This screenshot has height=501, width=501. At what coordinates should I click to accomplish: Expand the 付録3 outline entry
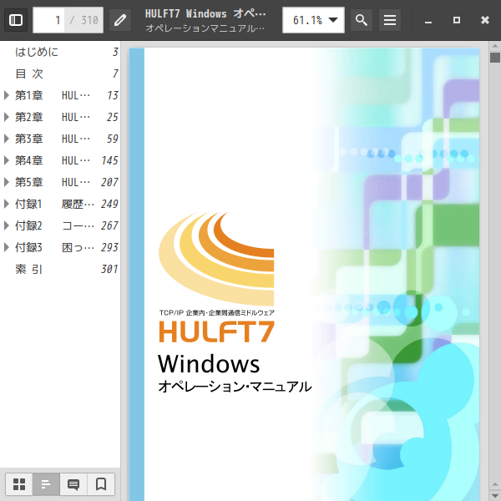click(7, 247)
